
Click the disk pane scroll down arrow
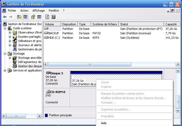pyautogui.click(x=178, y=110)
